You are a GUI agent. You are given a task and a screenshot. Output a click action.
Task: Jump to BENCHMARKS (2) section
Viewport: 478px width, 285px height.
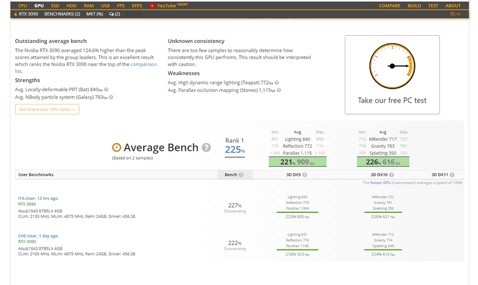62,14
